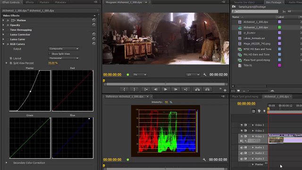Screen dimensions: 302x170
Task: Click the Lift button
Action: [x=197, y=89]
